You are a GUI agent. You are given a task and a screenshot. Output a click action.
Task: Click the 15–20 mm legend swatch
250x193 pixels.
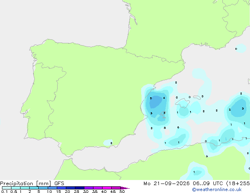click(62, 188)
